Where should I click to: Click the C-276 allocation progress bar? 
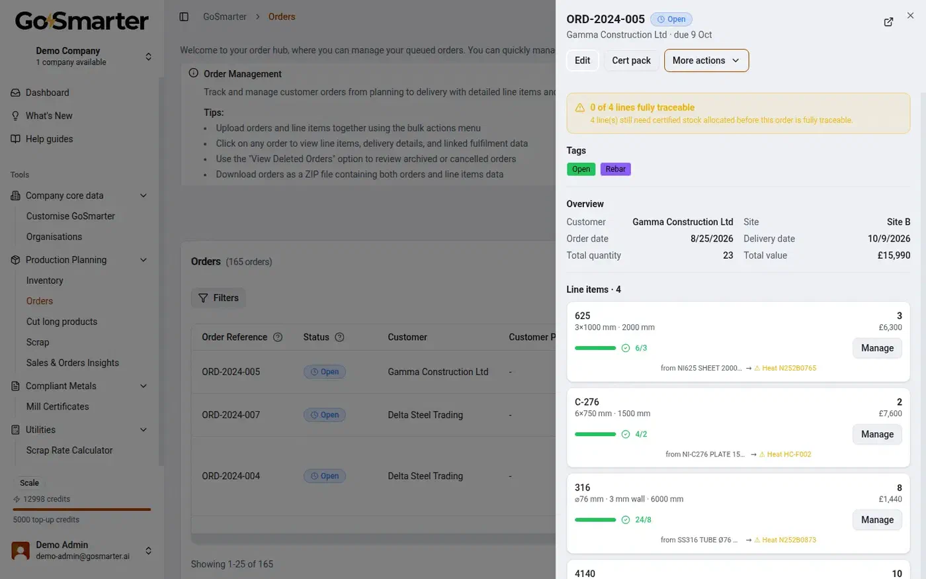pyautogui.click(x=595, y=434)
